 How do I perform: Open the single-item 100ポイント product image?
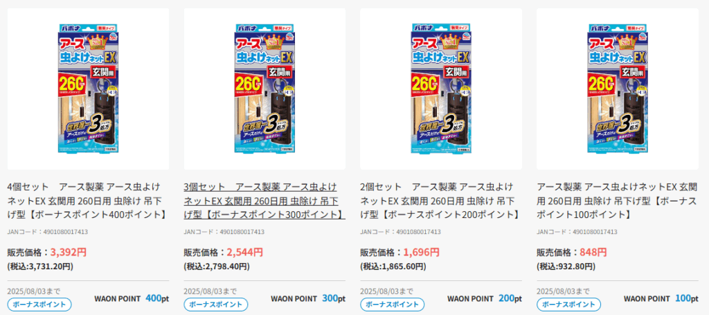[x=617, y=89]
